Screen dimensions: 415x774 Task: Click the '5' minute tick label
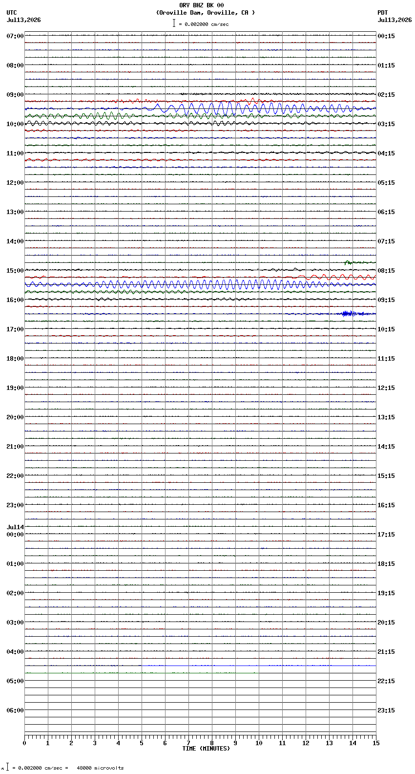(142, 743)
